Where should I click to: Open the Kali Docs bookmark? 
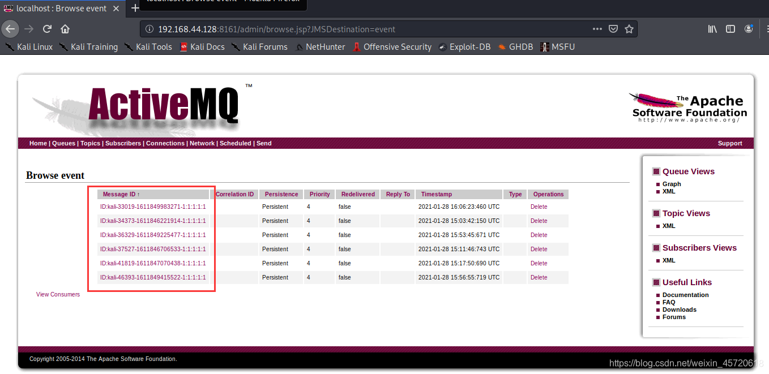click(x=202, y=47)
